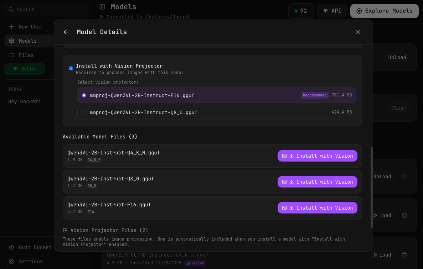This screenshot has width=423, height=269.
Task: Install Qwen3VL-2B F16 with Vision
Action: (x=317, y=208)
